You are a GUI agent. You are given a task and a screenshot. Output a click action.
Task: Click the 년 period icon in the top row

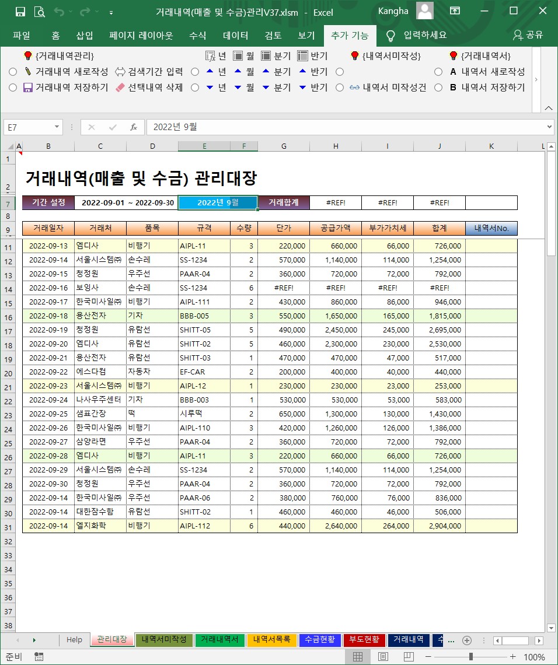point(211,55)
